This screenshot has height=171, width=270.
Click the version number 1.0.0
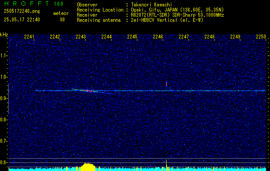(x=58, y=4)
